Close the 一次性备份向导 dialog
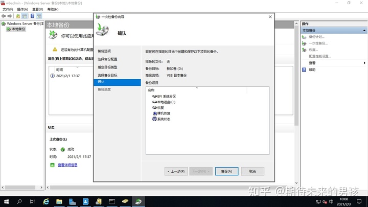The image size is (368, 207). pos(270,17)
